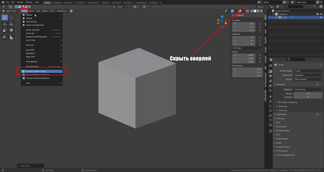Click Frame Selected in View menu
324x172 pixels.
click(x=42, y=30)
